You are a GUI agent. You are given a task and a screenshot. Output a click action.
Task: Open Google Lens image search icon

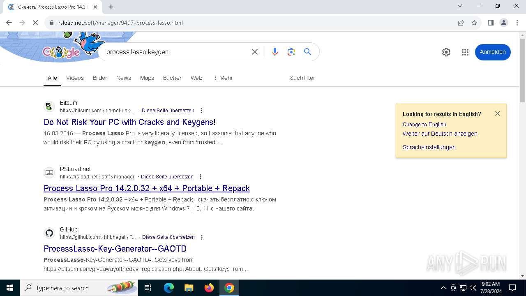[x=291, y=52]
